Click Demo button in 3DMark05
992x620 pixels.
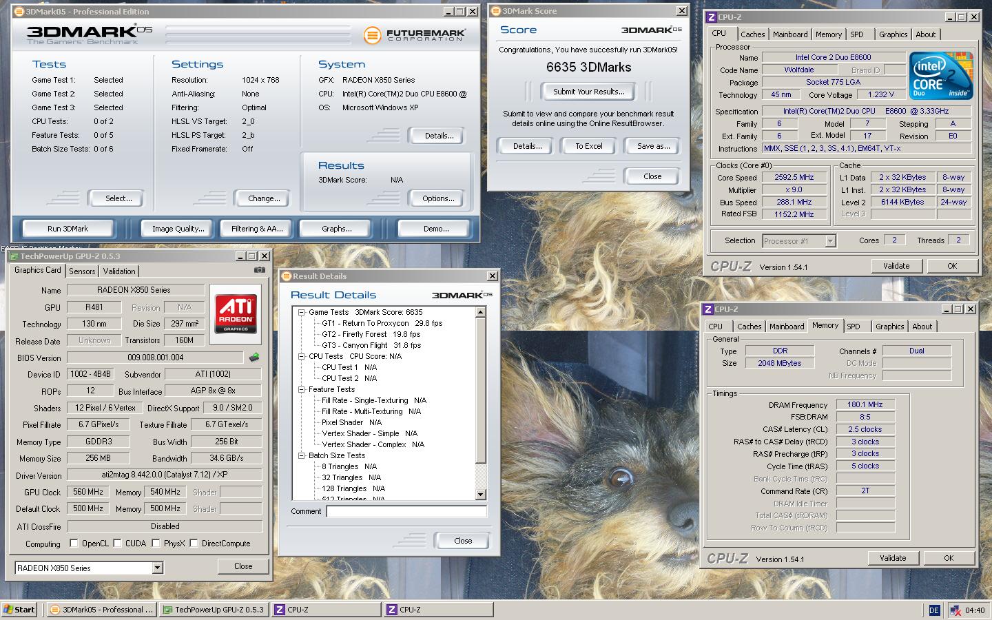click(x=435, y=229)
